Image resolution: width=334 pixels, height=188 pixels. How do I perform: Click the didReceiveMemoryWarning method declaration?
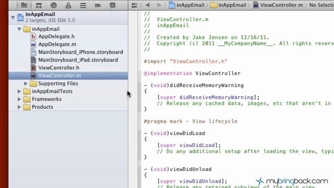pos(194,85)
